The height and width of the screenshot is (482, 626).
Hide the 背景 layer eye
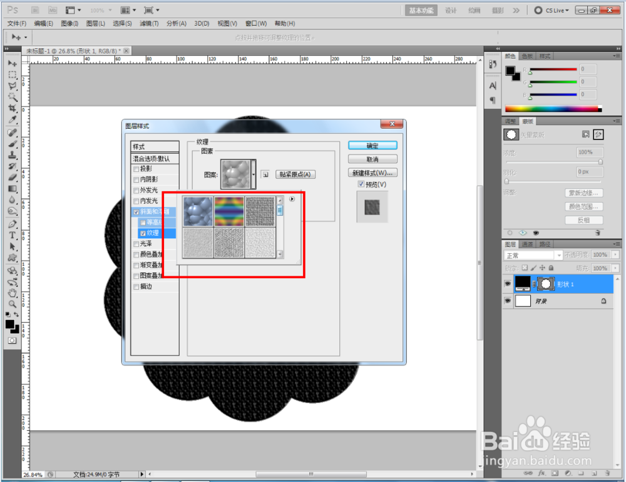(x=508, y=301)
